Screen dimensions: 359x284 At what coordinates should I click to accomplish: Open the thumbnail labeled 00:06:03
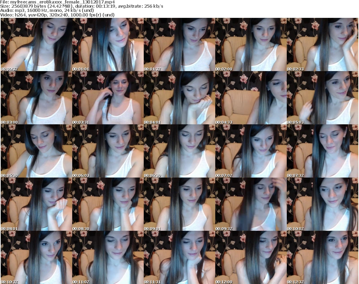tap(108, 151)
